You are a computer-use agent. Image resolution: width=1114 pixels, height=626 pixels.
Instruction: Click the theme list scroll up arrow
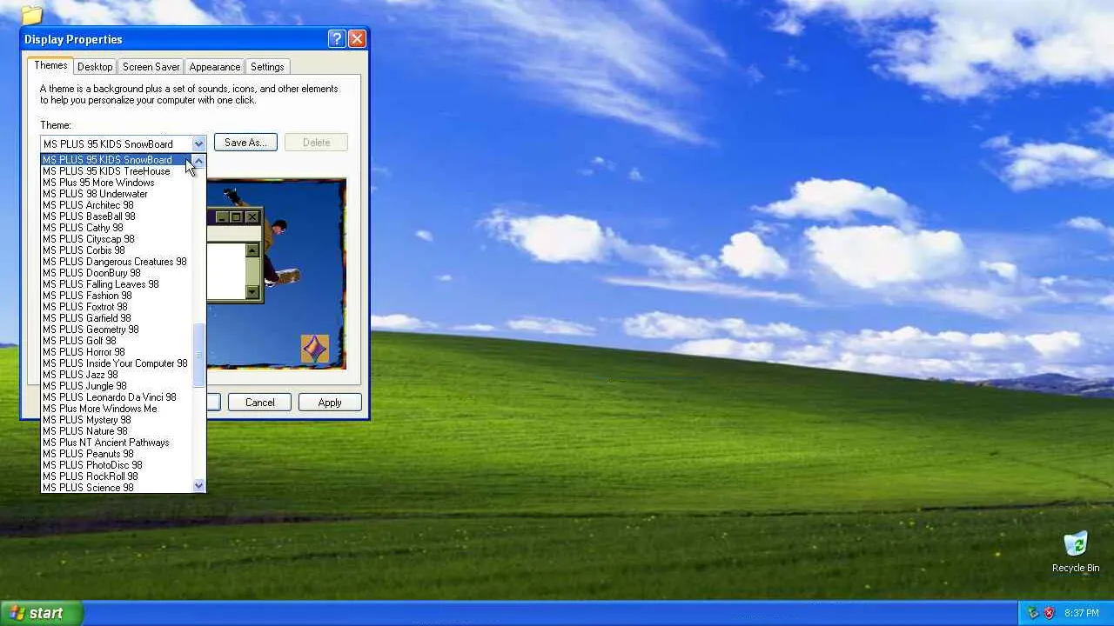coord(199,161)
